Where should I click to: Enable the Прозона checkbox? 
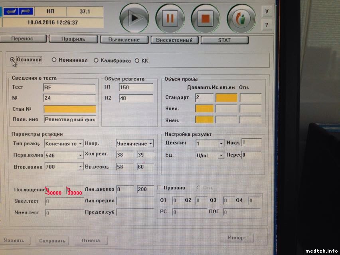tap(159, 188)
